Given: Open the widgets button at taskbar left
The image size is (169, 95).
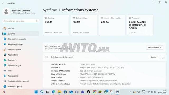Looking at the screenshot, I should [4, 92].
